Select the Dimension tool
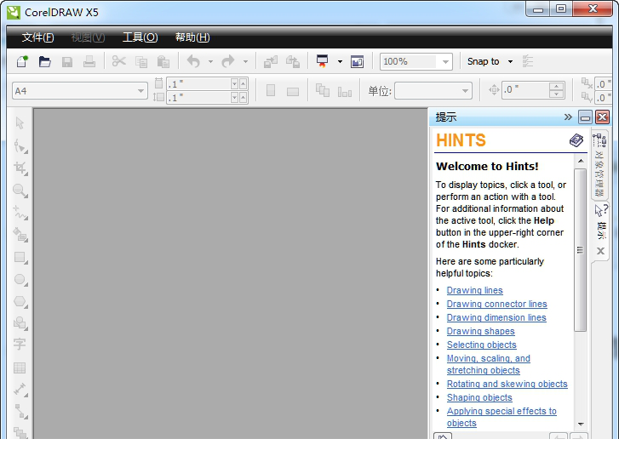 pyautogui.click(x=20, y=390)
